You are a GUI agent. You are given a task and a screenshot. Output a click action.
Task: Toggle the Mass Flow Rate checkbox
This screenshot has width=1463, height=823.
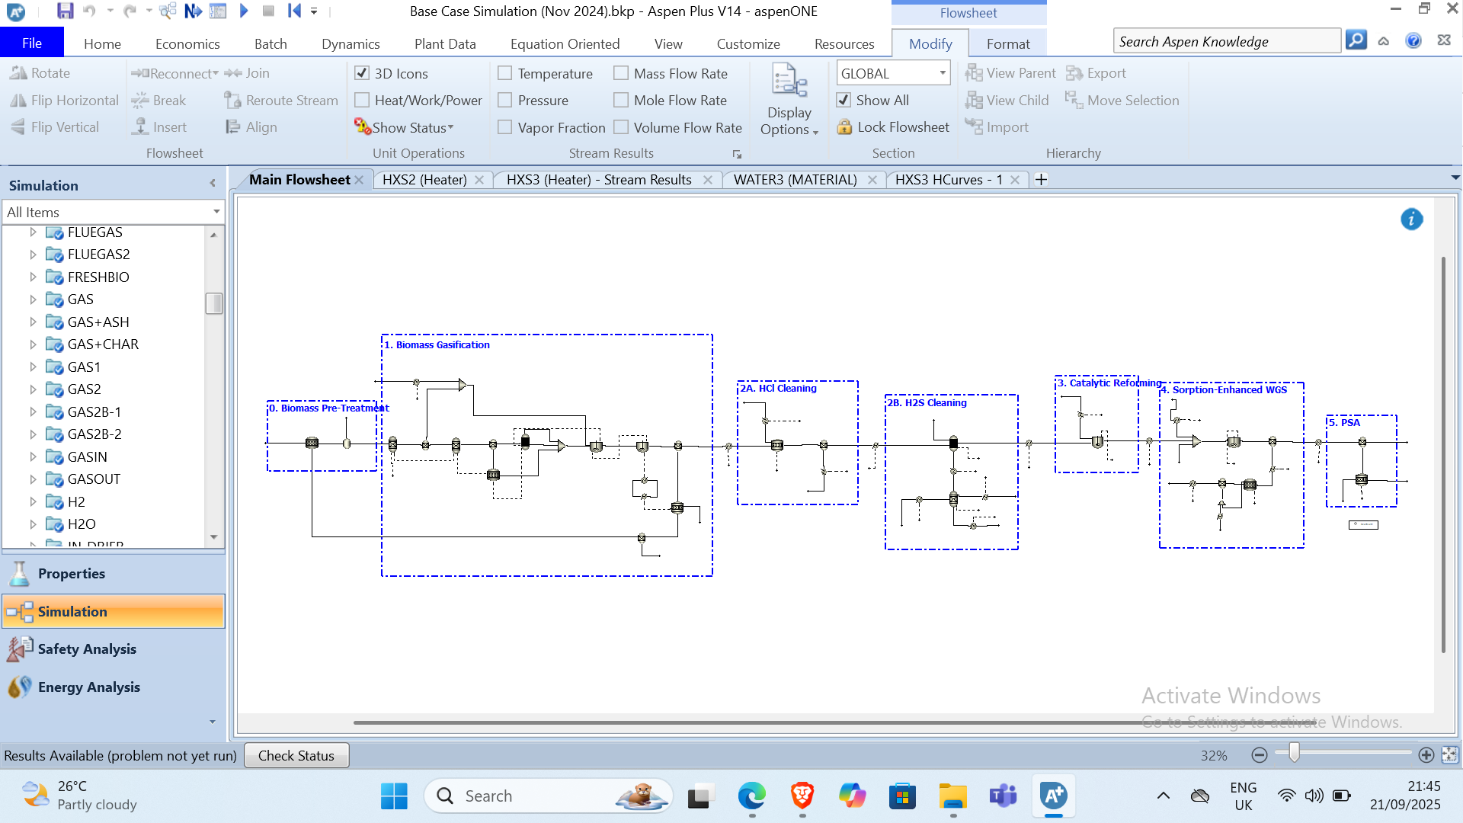[x=621, y=74]
